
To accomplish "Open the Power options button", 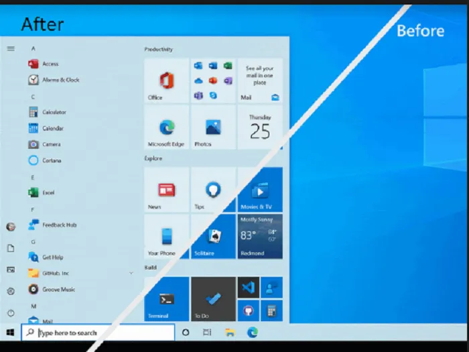I will click(x=11, y=313).
